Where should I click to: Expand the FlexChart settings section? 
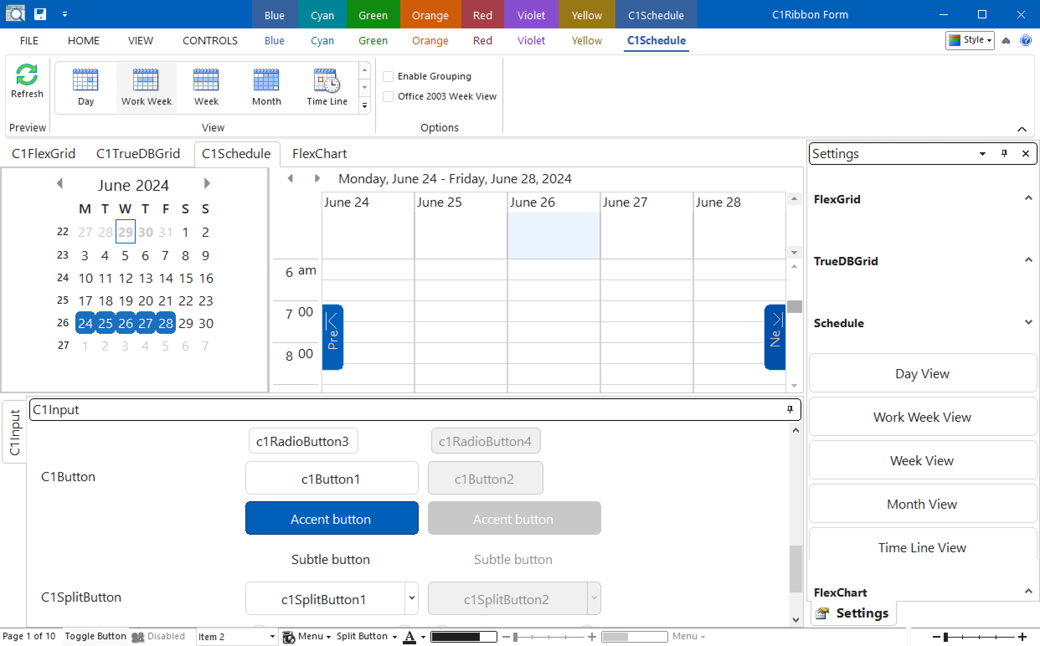1028,591
